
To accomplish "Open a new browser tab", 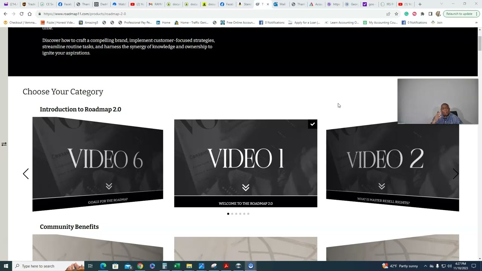I will pyautogui.click(x=420, y=4).
